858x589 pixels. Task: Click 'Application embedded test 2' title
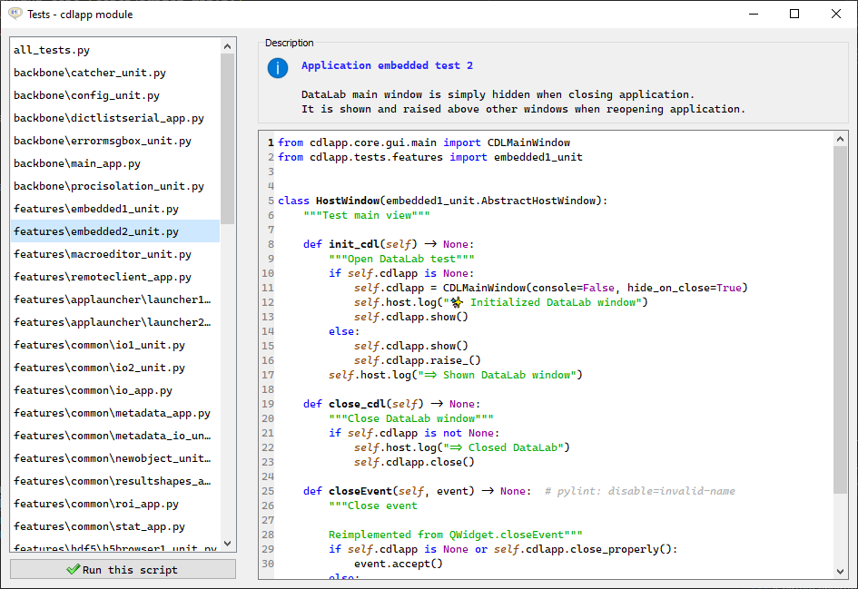pyautogui.click(x=387, y=65)
